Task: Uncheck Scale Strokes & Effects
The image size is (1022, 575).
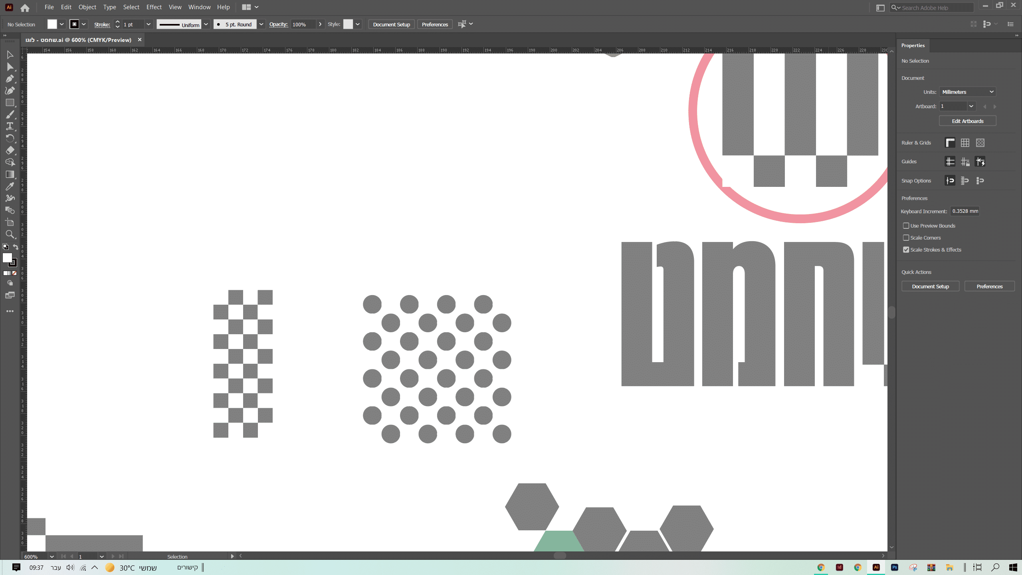Action: pyautogui.click(x=906, y=250)
